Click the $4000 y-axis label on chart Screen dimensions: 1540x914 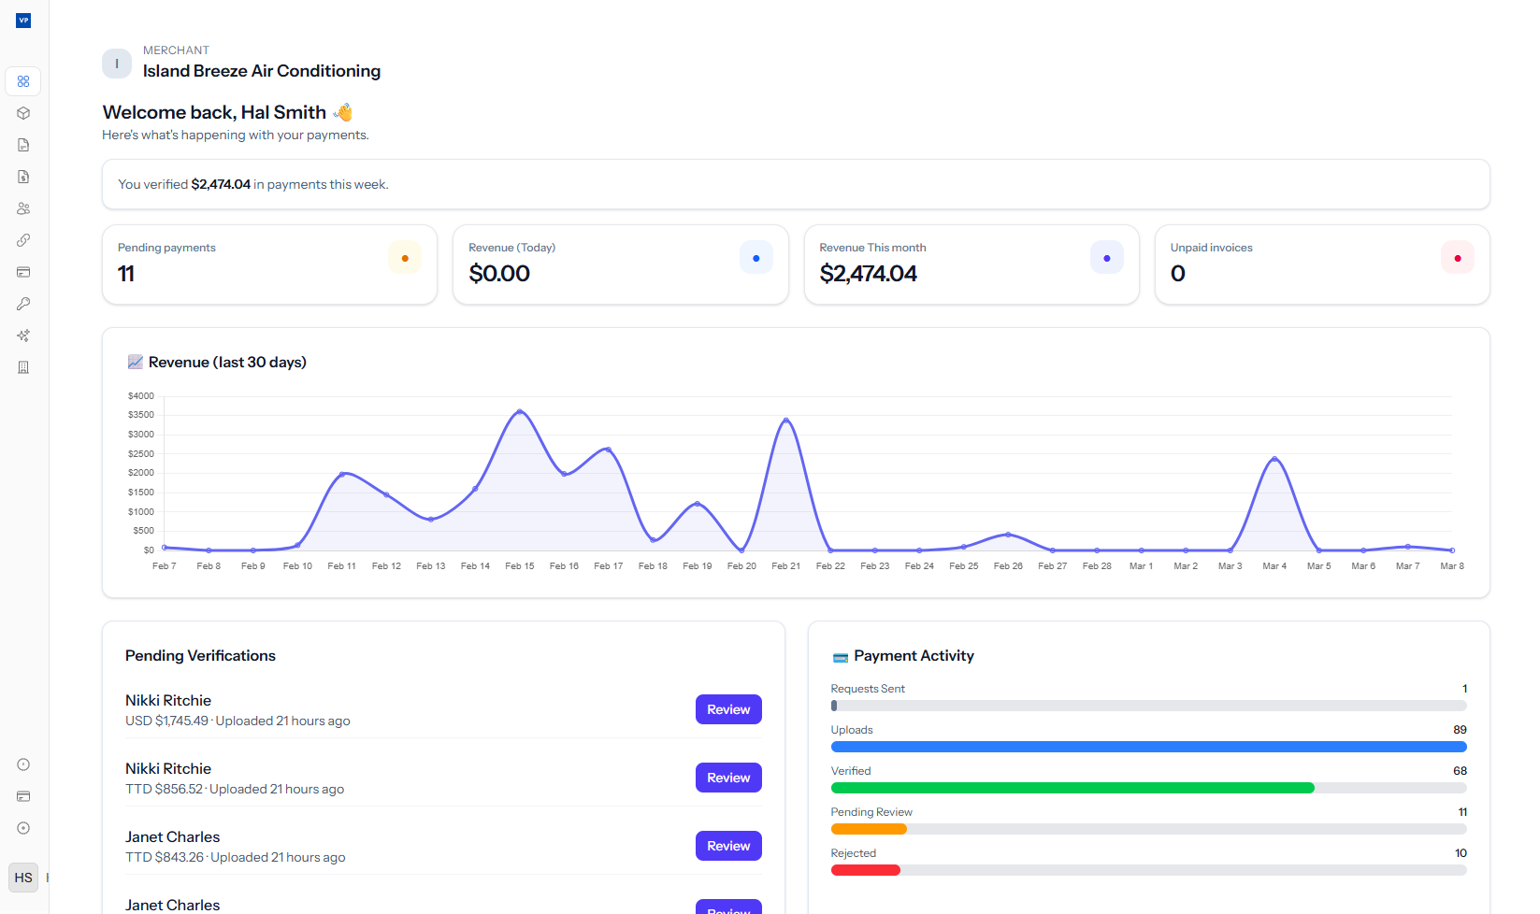pyautogui.click(x=141, y=396)
